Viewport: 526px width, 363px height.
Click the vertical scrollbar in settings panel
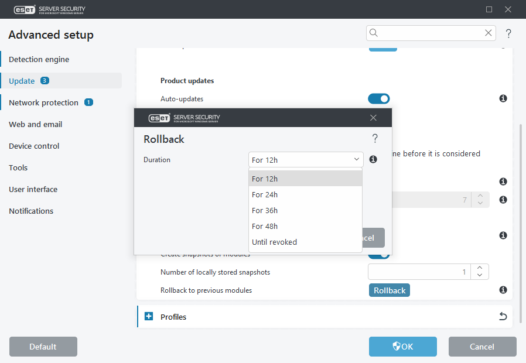(x=520, y=222)
